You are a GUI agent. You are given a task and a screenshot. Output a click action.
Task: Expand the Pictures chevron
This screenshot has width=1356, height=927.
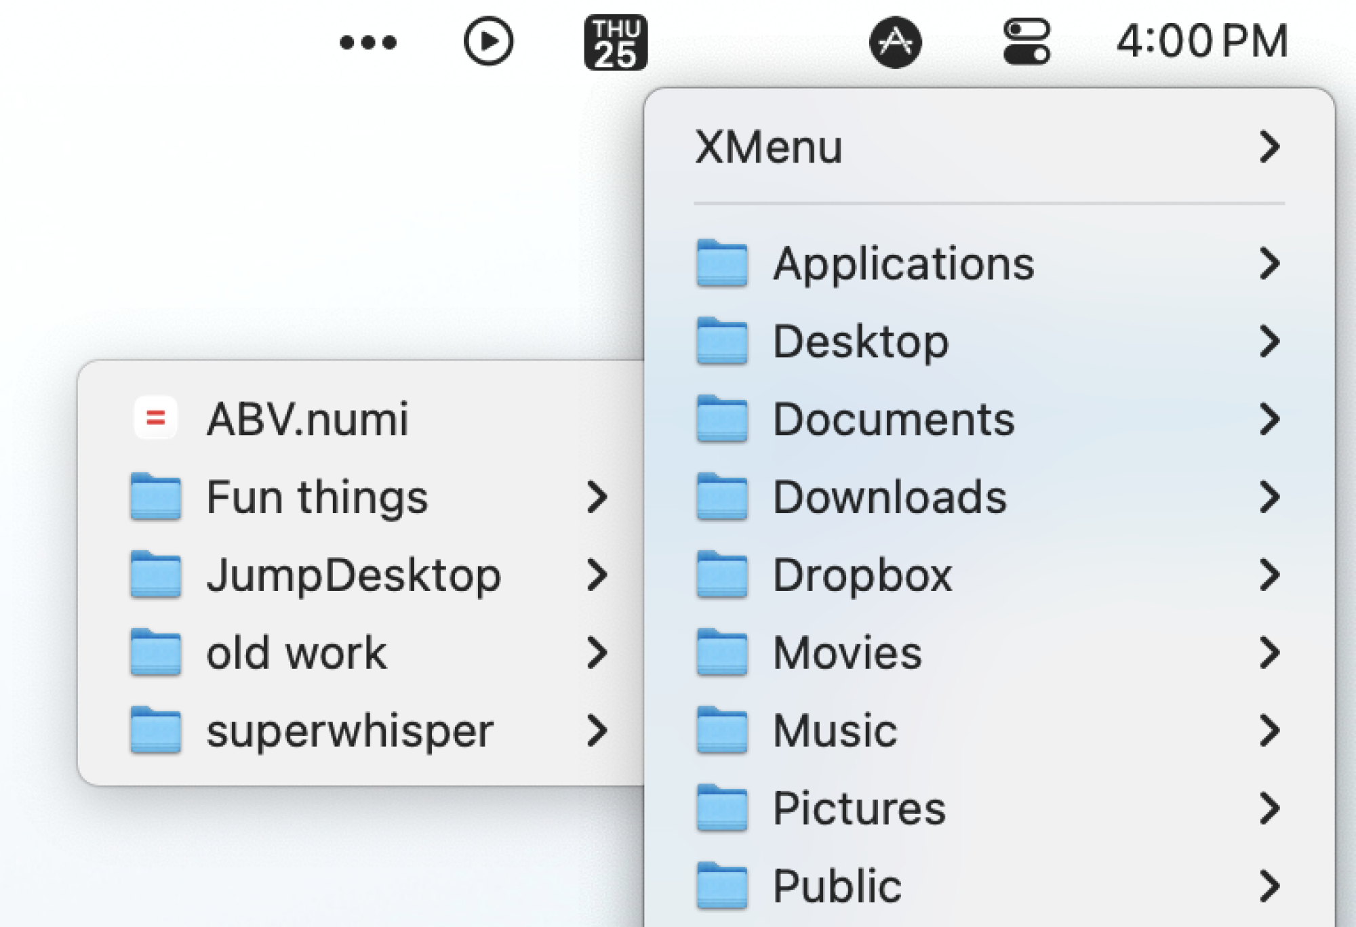[1269, 808]
